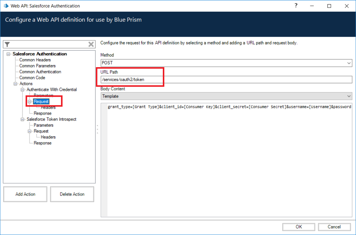Click the Add Action button
Image resolution: width=356 pixels, height=235 pixels.
point(25,194)
